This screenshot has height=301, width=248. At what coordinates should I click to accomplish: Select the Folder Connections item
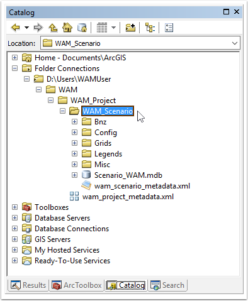(x=67, y=68)
